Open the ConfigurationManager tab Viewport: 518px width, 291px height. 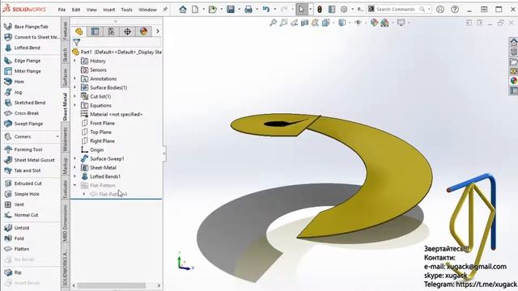point(111,32)
